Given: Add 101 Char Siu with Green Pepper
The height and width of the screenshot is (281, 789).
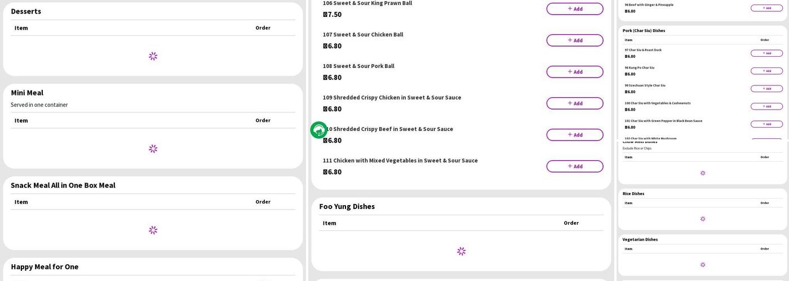Looking at the screenshot, I should [766, 124].
